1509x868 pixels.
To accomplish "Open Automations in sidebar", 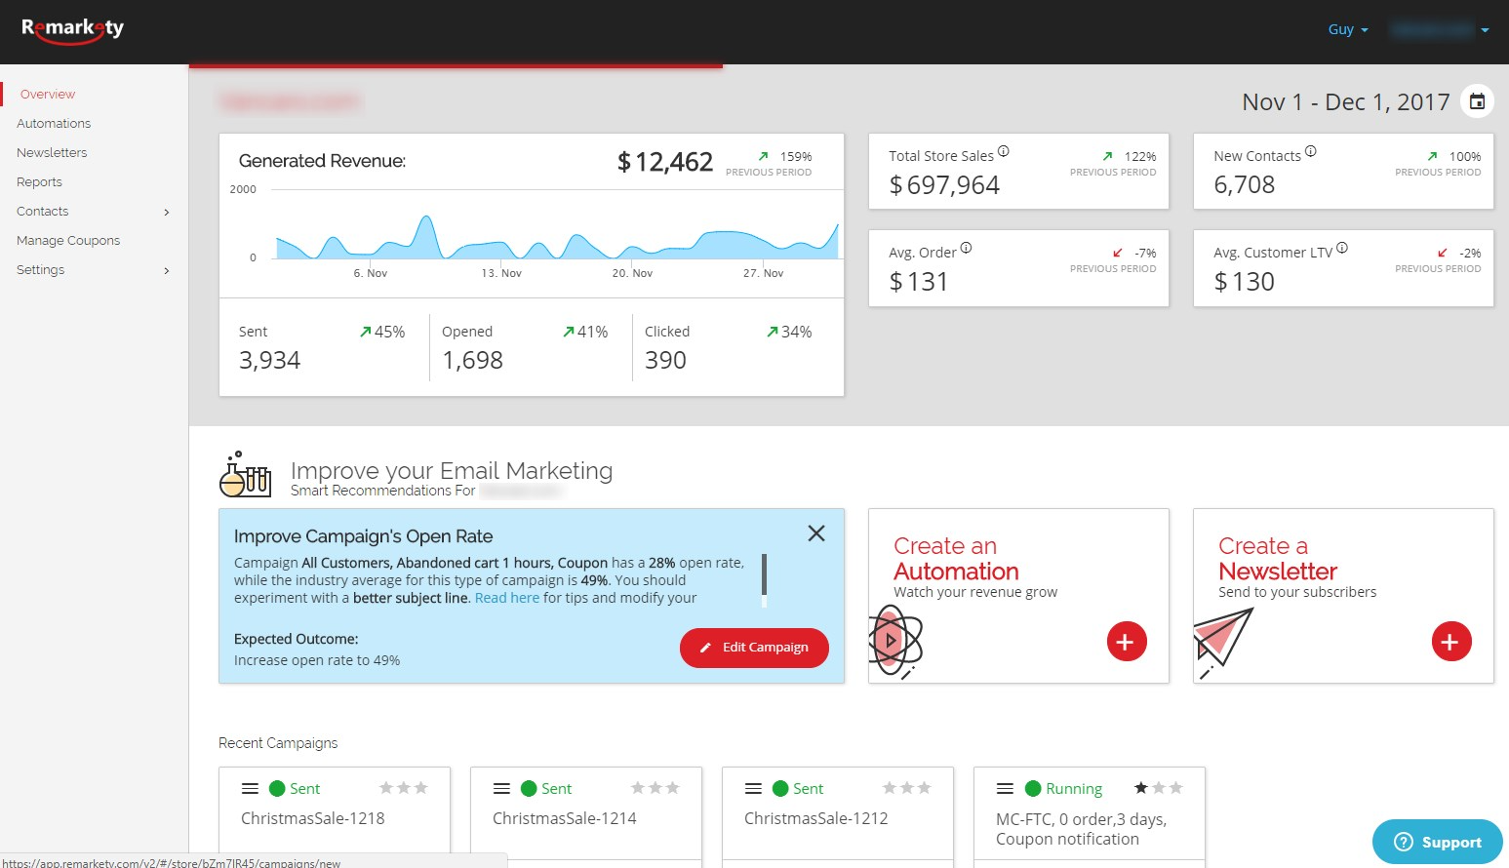I will pos(54,124).
